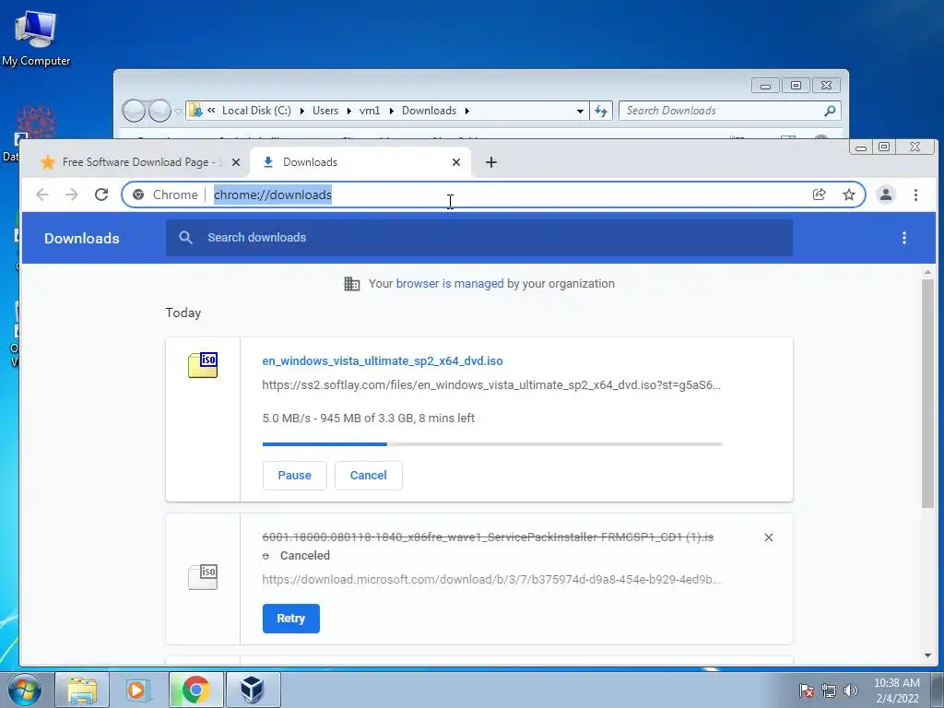
Task: Click the Downloads page vertical scrollbar thumb
Action: pyautogui.click(x=927, y=395)
